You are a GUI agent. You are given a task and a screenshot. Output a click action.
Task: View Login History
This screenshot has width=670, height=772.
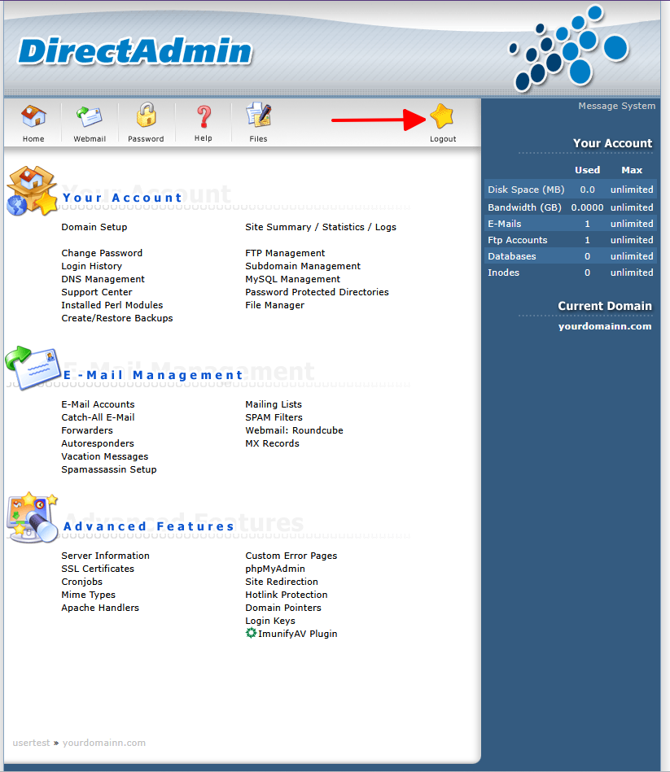pyautogui.click(x=92, y=266)
